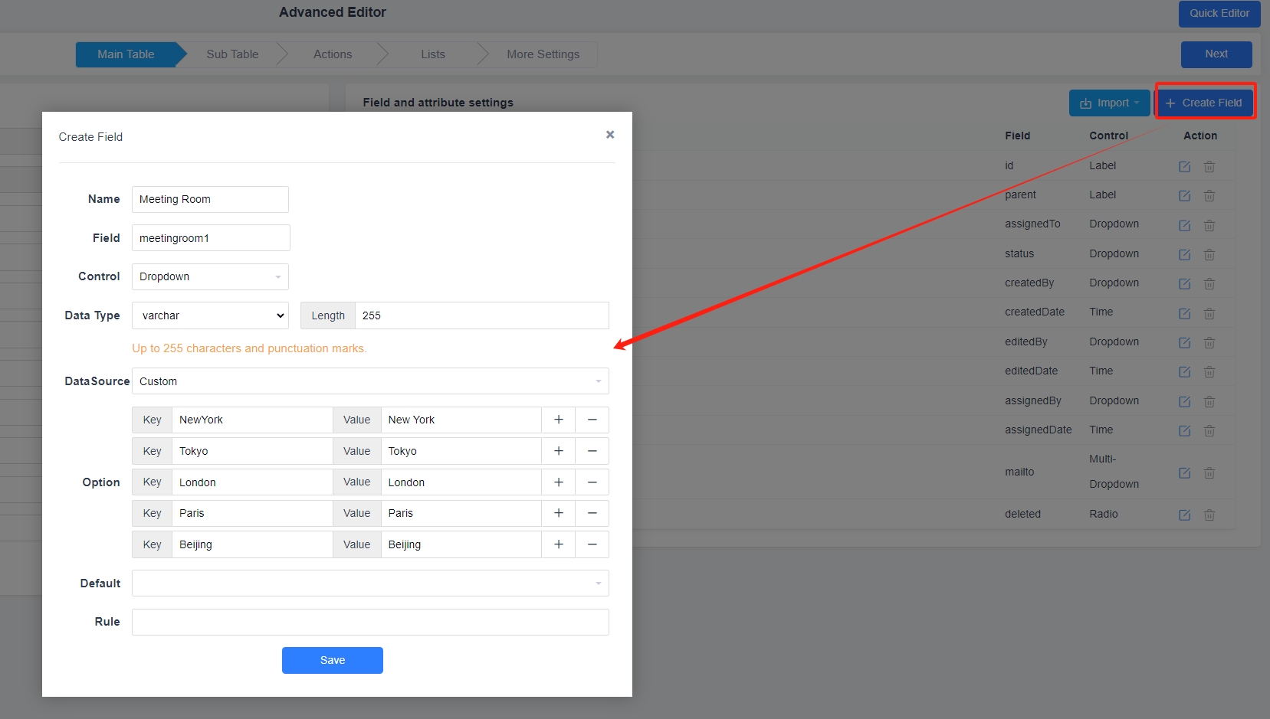
Task: Add an option after the Beijing row
Action: click(558, 544)
